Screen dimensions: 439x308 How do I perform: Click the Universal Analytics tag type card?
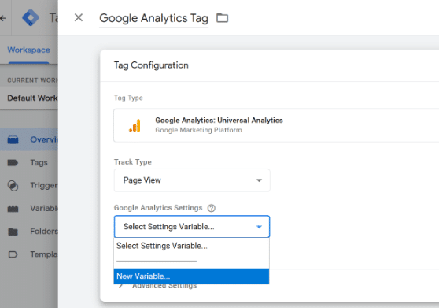[x=276, y=125]
